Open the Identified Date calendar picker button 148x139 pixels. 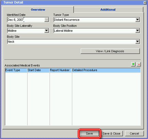47,20
